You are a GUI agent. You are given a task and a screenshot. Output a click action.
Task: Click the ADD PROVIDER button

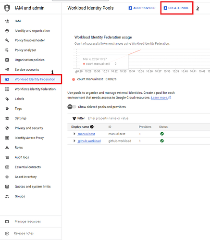142,8
